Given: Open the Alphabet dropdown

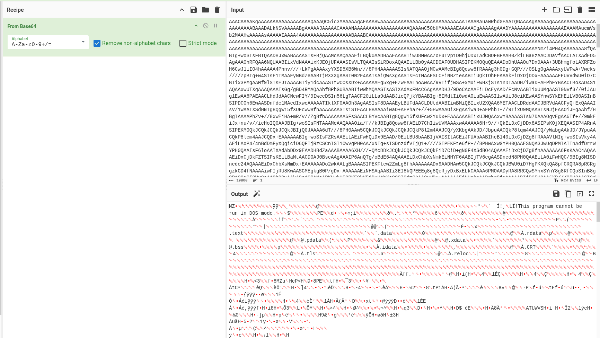Looking at the screenshot, I should (82, 42).
